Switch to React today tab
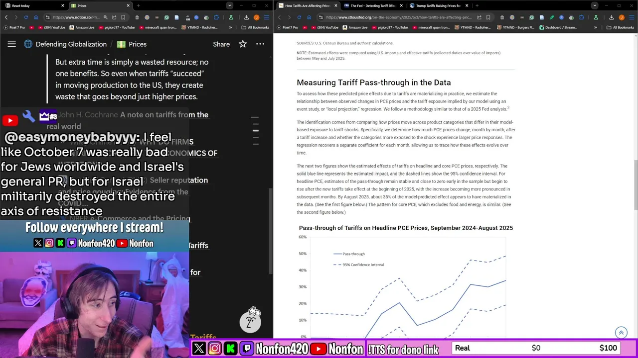 tap(34, 5)
